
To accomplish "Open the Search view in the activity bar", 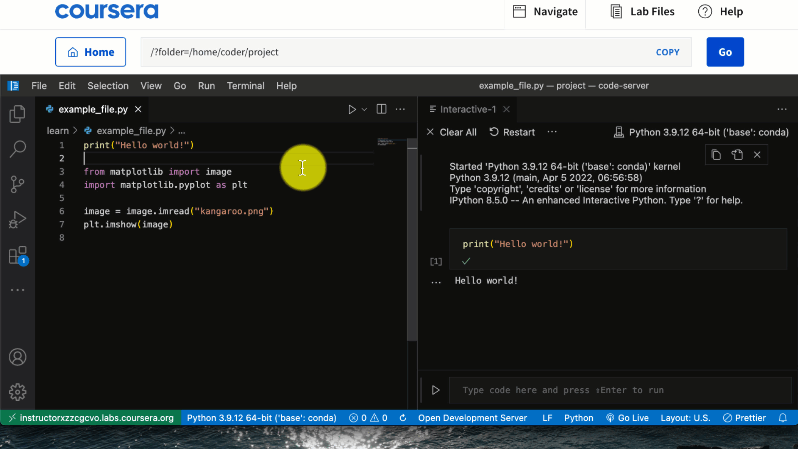I will pos(17,149).
